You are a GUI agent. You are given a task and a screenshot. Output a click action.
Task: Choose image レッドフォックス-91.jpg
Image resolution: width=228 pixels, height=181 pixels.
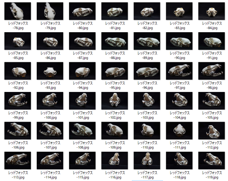pos(211,41)
